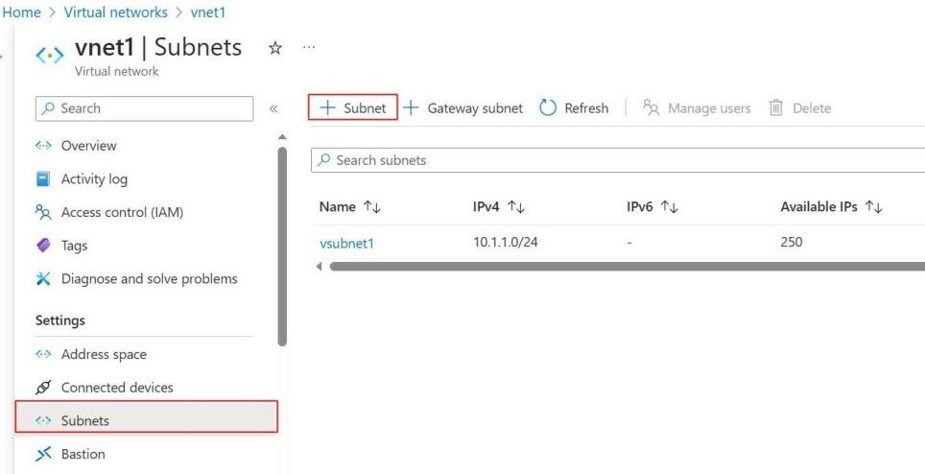Click the Bastion icon in sidebar

tap(43, 454)
